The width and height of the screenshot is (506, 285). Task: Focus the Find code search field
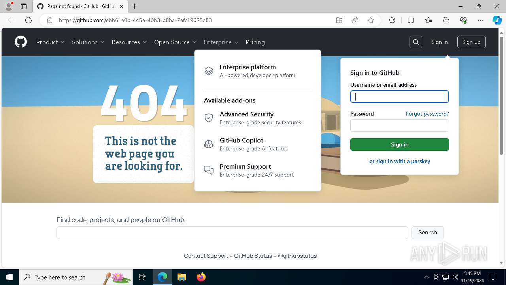pyautogui.click(x=232, y=233)
